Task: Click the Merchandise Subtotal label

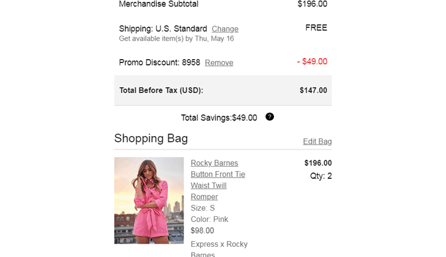Action: [159, 4]
